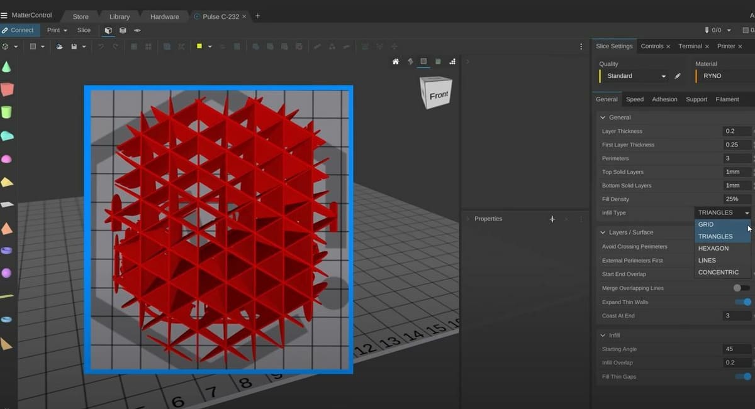Close the Controls panel tab
The width and height of the screenshot is (755, 409).
tap(668, 46)
